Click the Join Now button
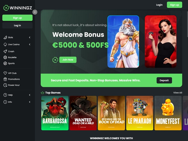 68,60
